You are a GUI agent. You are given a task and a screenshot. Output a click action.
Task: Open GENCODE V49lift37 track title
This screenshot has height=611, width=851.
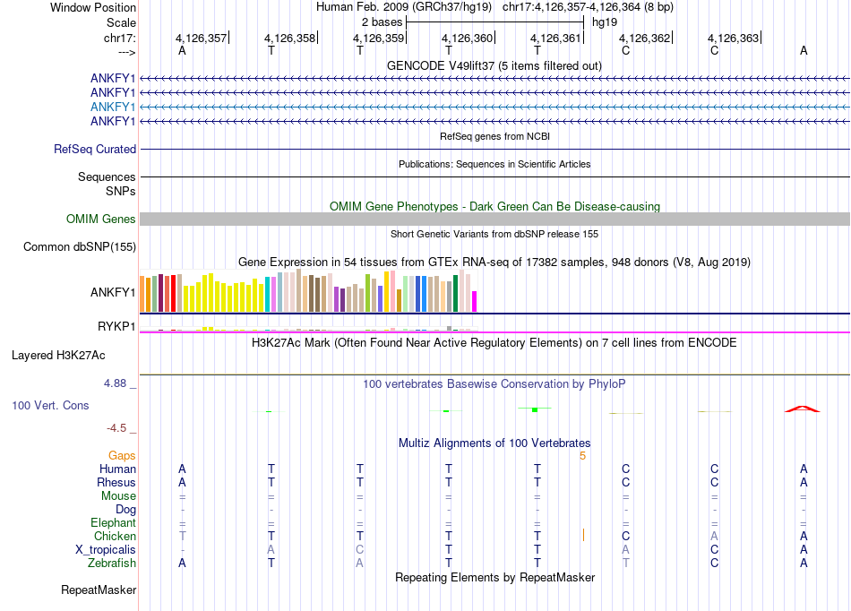(494, 65)
